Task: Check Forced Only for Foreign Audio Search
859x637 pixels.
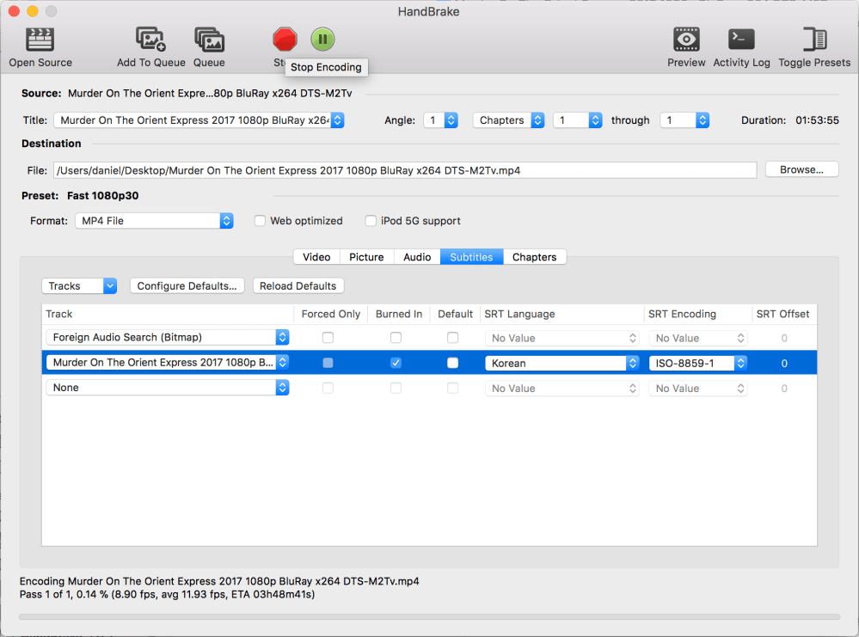Action: click(328, 338)
